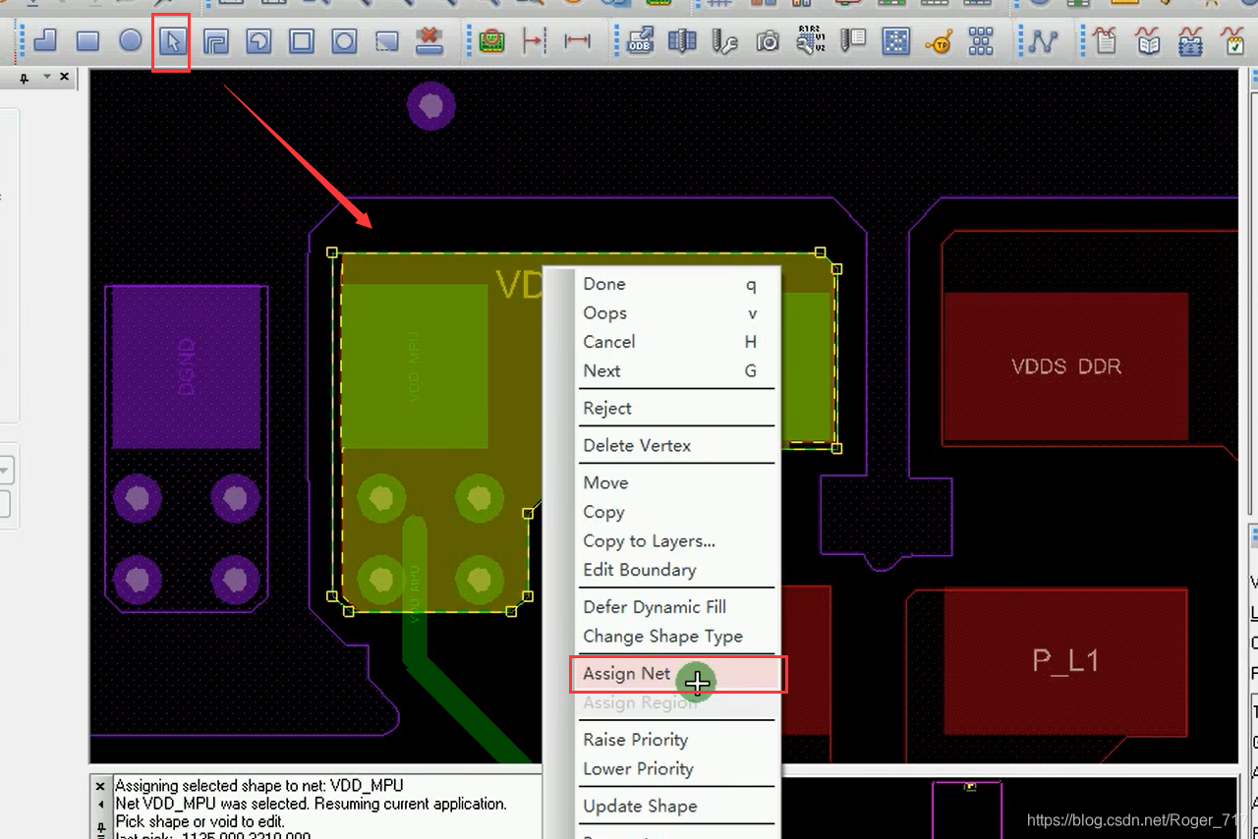Screen dimensions: 1258x839
Task: Click the dimension measure icon
Action: (x=577, y=41)
